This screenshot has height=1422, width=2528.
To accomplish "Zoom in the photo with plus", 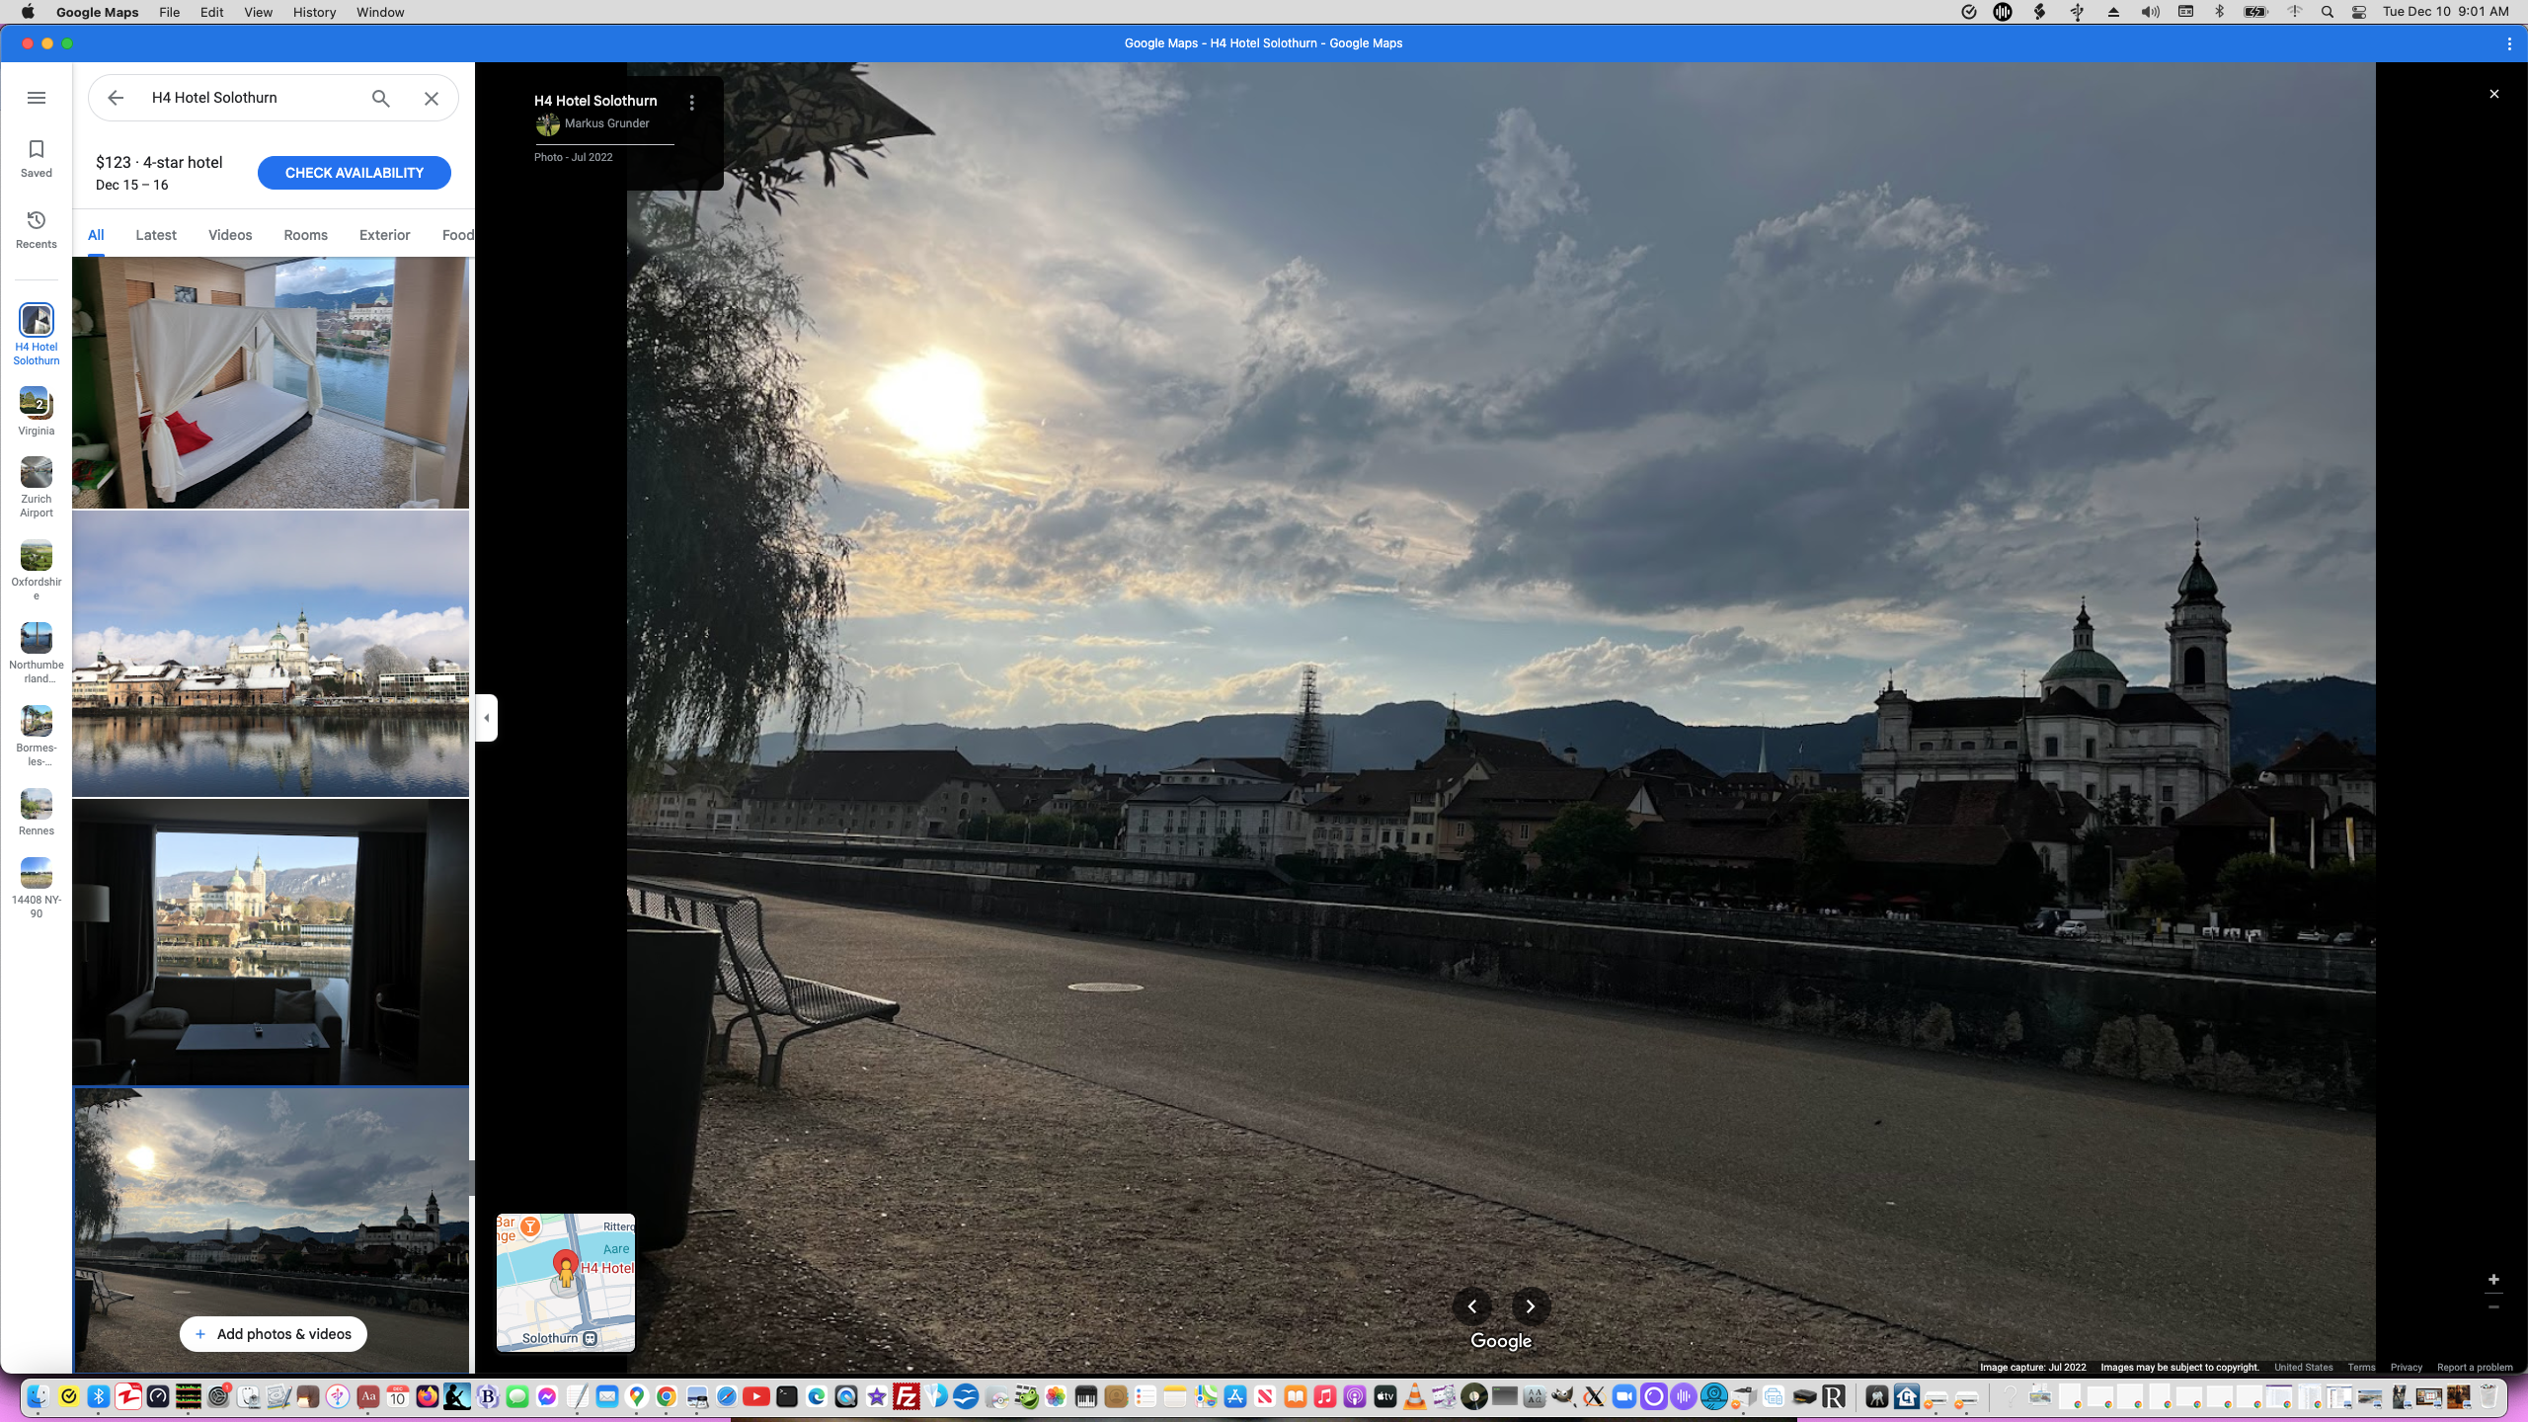I will tap(2493, 1279).
